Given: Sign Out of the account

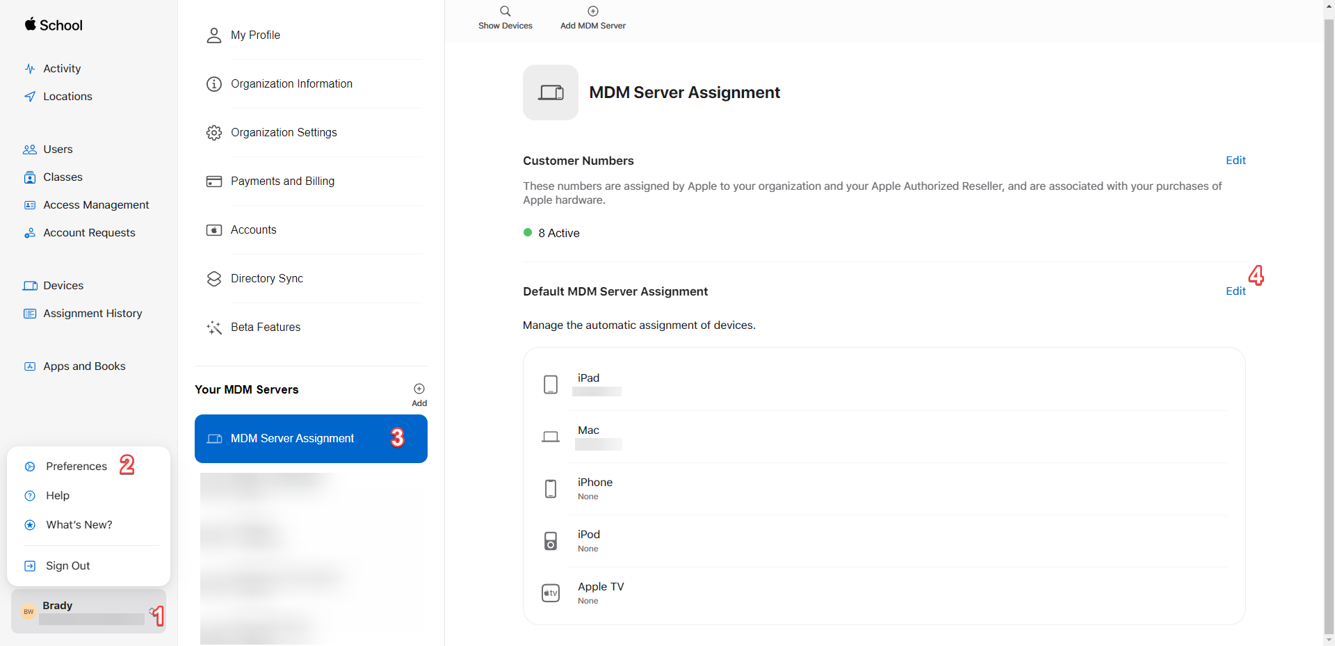Looking at the screenshot, I should point(67,565).
